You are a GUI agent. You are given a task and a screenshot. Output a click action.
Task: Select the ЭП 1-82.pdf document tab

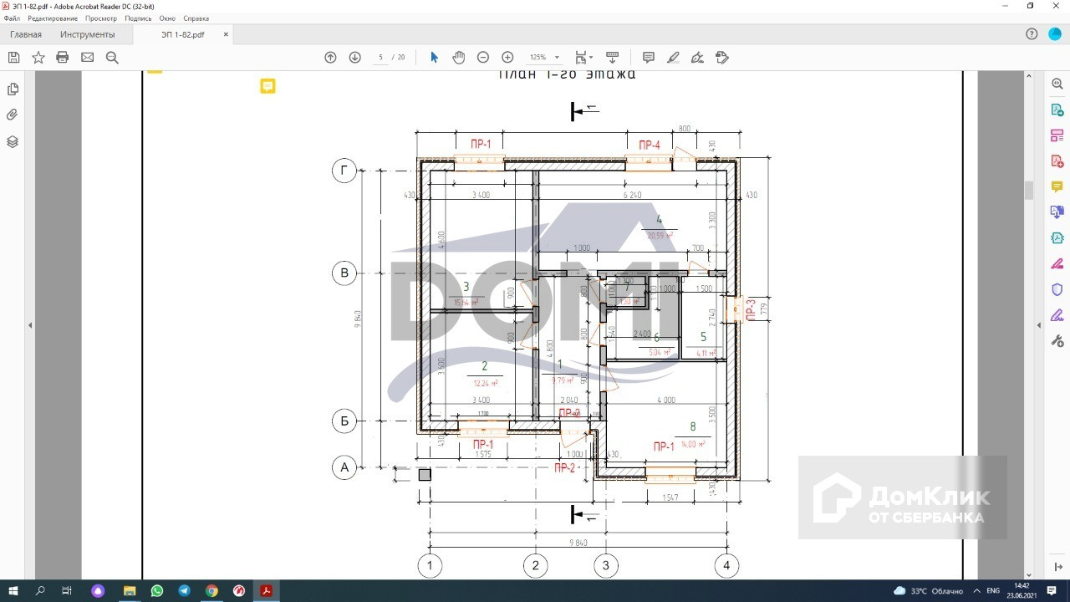tap(183, 34)
